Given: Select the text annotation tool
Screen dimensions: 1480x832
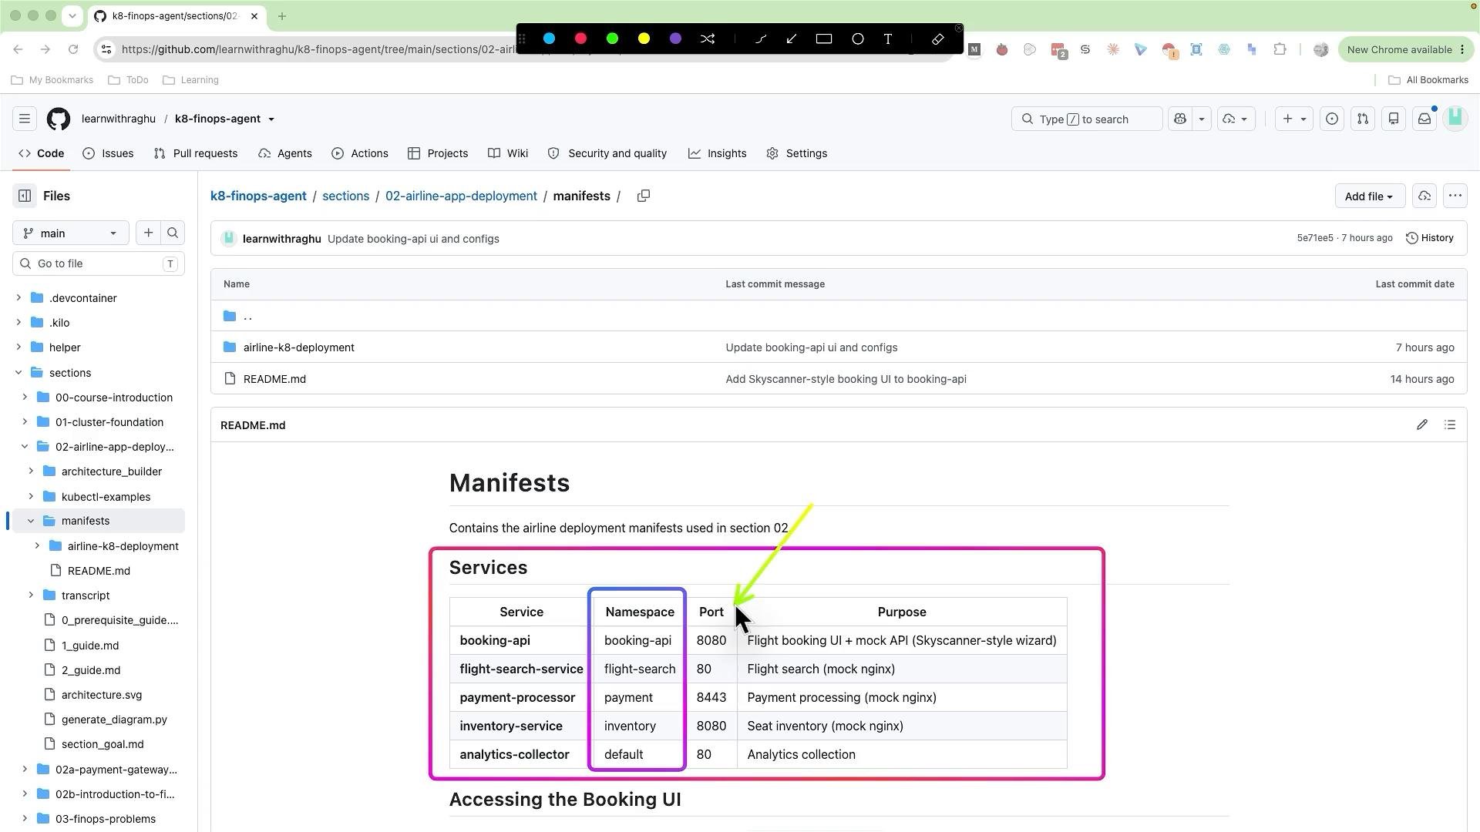Looking at the screenshot, I should click(x=888, y=39).
